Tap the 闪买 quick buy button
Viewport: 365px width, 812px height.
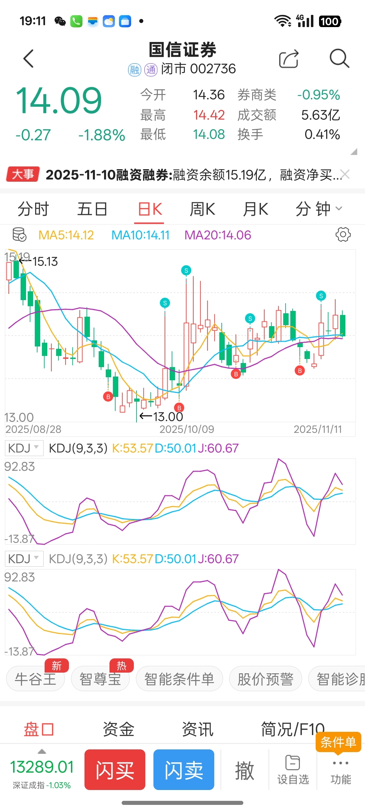click(115, 770)
